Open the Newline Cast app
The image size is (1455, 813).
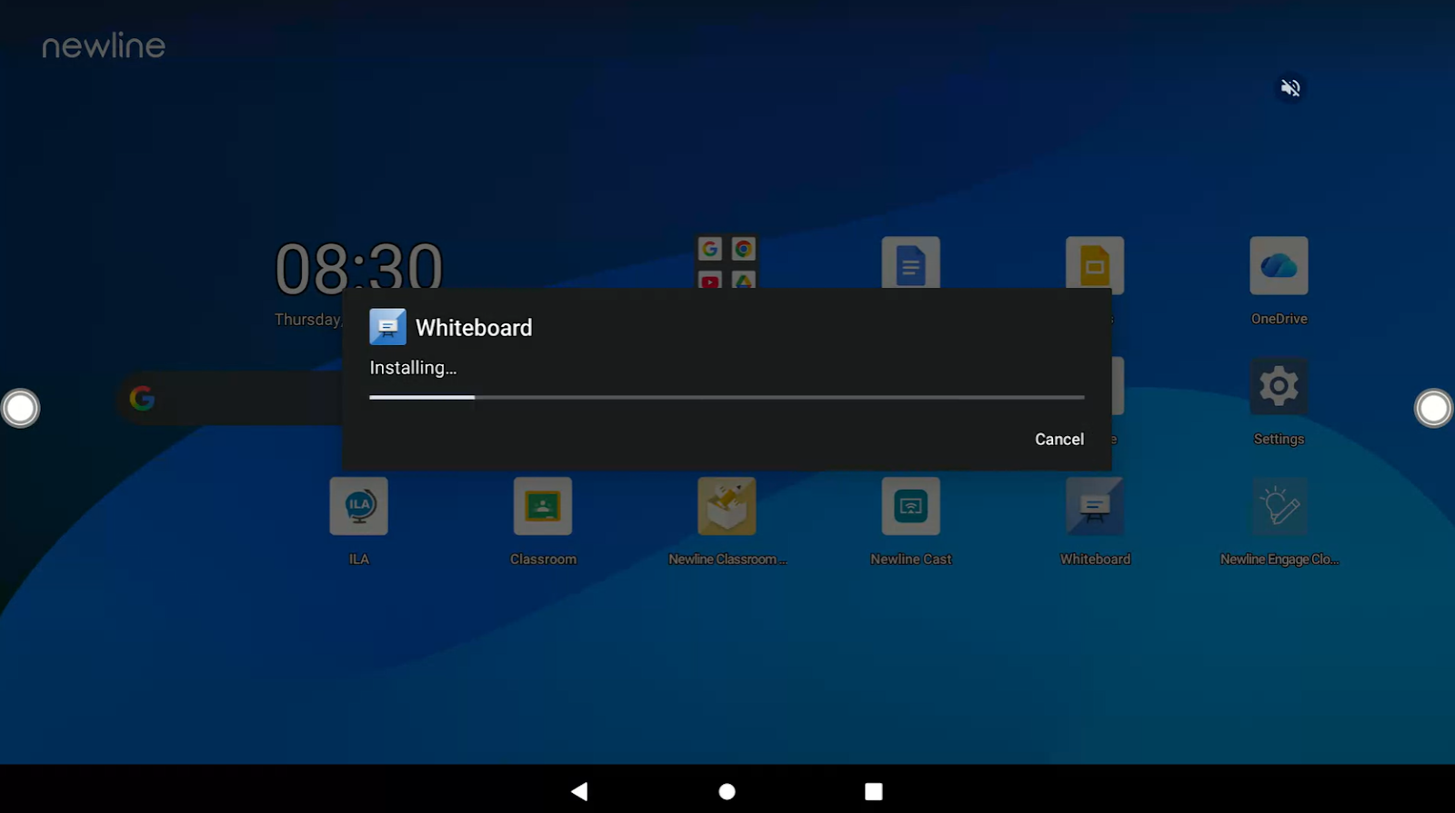pyautogui.click(x=910, y=506)
